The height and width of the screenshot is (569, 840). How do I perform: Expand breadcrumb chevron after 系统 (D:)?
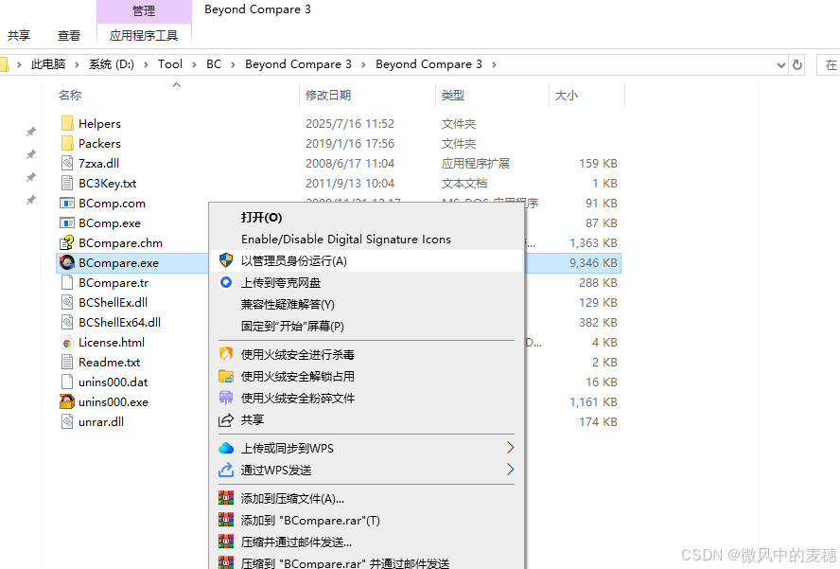click(146, 65)
